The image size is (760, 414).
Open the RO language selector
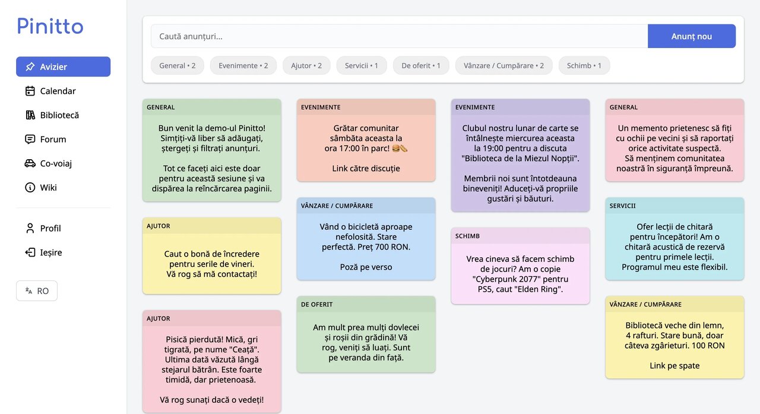[36, 290]
